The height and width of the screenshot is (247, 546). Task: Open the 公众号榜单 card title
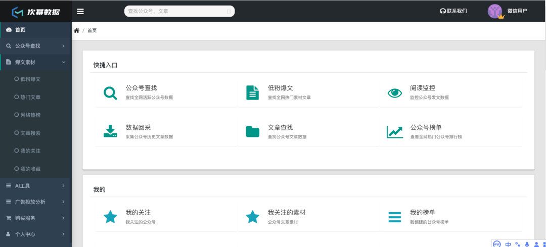click(426, 127)
